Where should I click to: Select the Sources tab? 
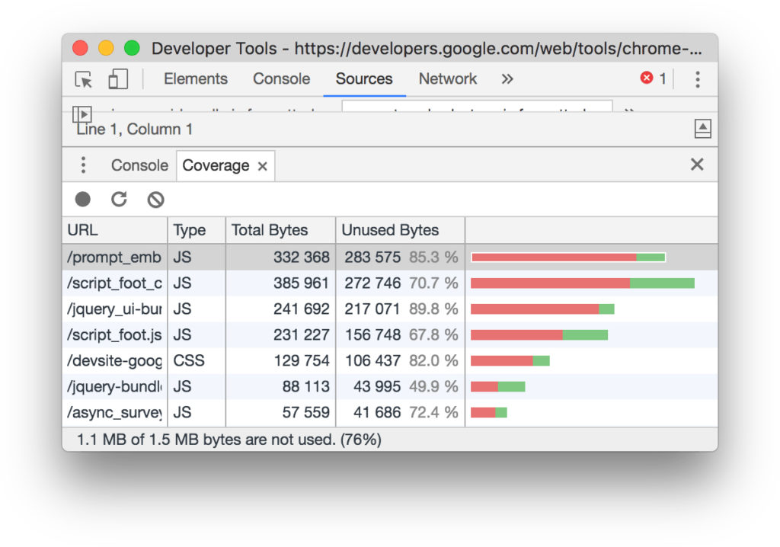click(x=364, y=78)
